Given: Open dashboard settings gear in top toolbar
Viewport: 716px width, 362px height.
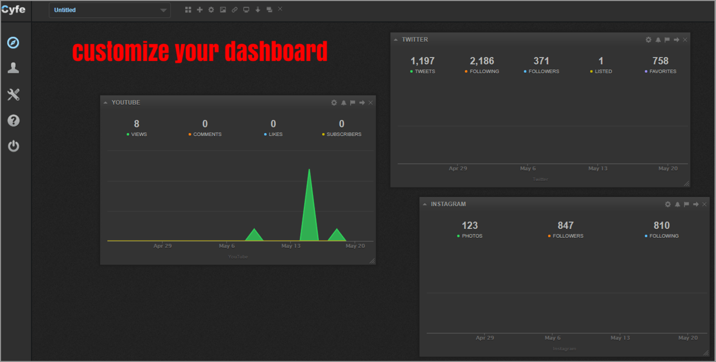Looking at the screenshot, I should 211,10.
